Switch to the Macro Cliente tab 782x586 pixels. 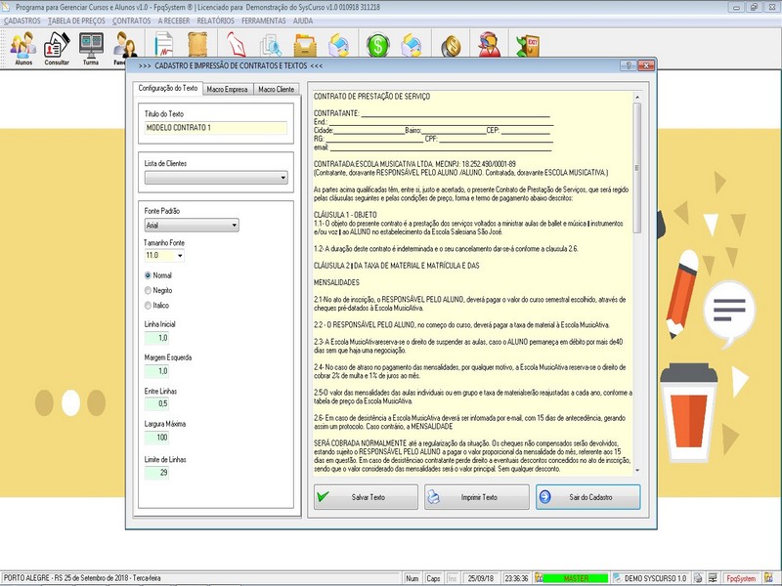tap(276, 89)
